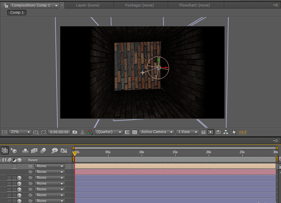Click the 0:00:00:00 current time display
The height and width of the screenshot is (203, 281).
59,132
